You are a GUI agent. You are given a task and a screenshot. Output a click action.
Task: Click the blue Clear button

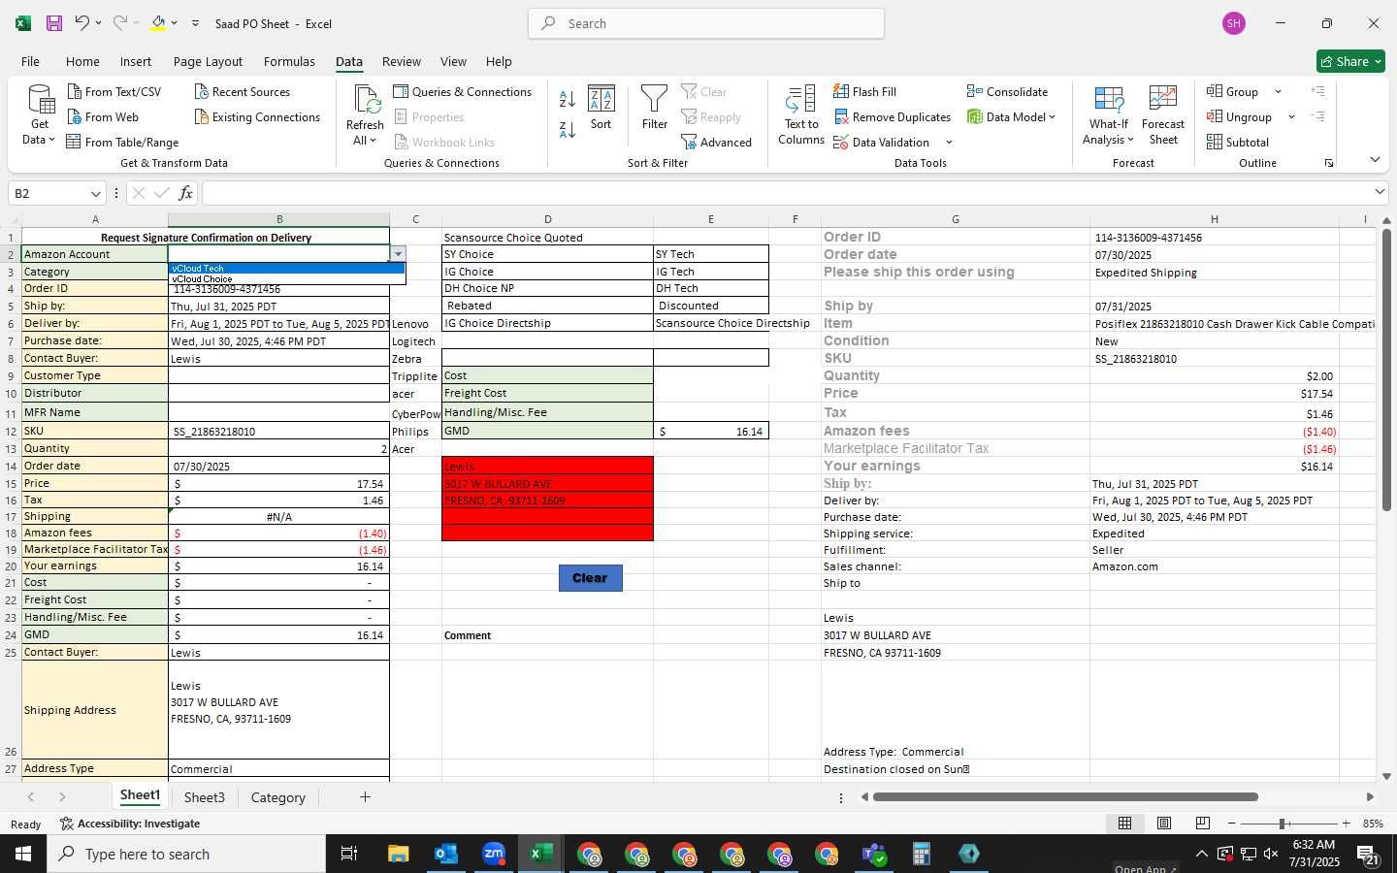point(590,578)
